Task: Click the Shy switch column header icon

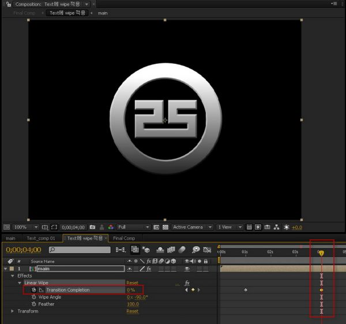Action: 130,261
